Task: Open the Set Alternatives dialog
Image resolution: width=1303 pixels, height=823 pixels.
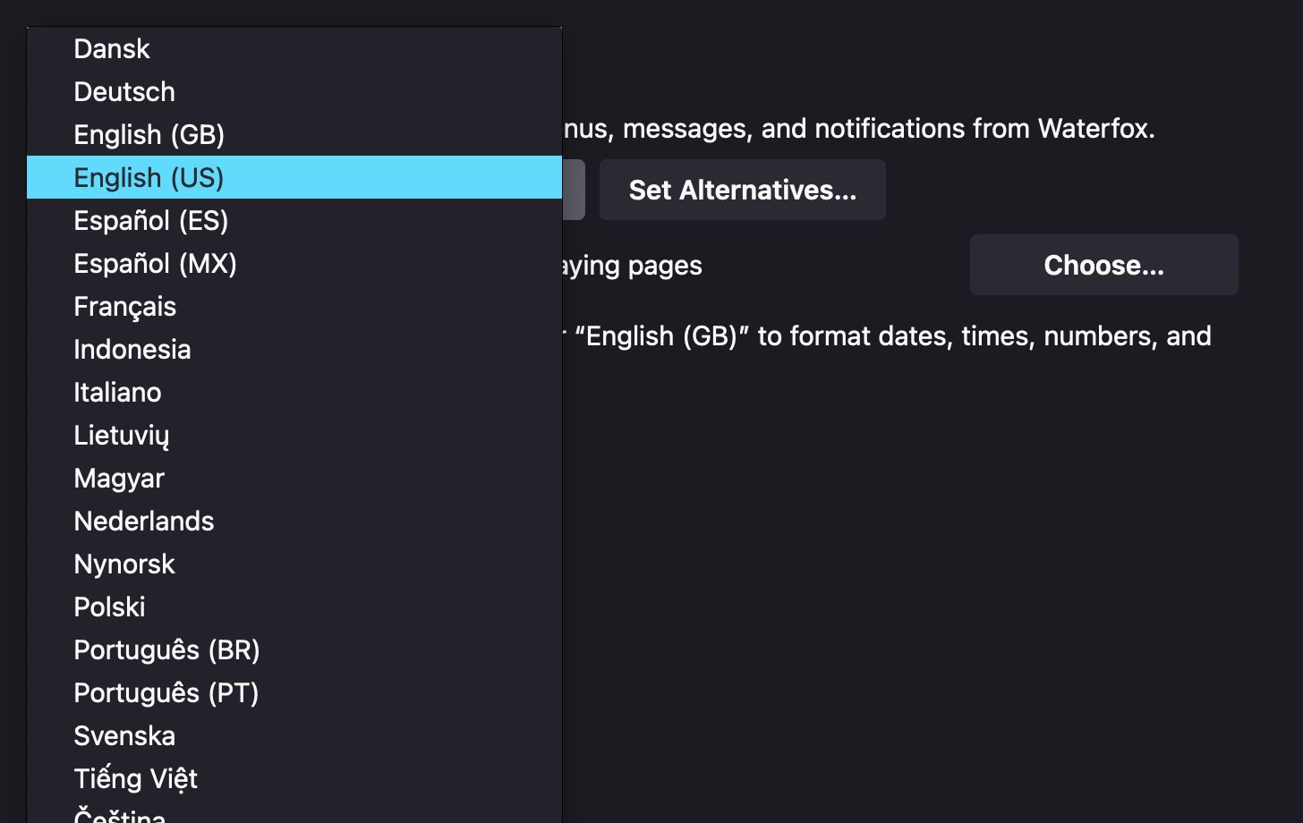Action: pyautogui.click(x=742, y=190)
